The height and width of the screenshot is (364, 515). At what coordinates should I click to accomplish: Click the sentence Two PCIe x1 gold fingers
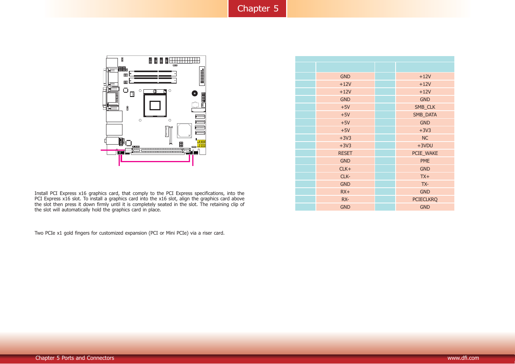coord(129,233)
